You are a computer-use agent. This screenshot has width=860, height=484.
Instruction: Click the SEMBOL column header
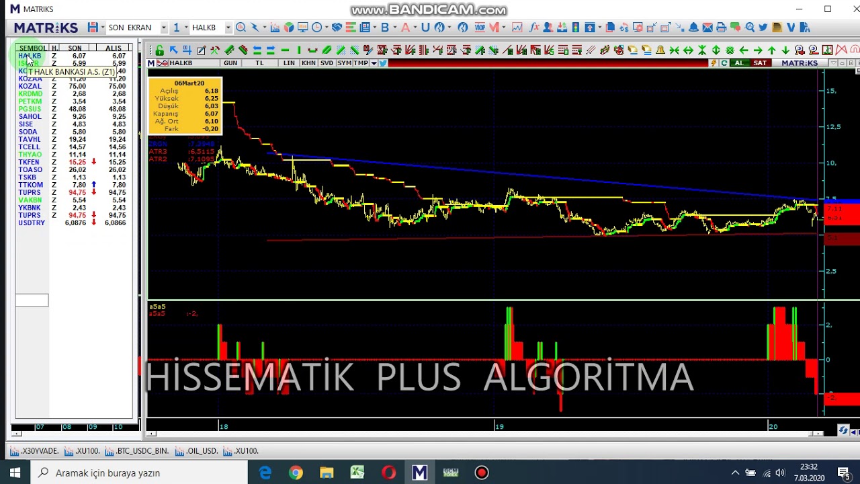32,48
